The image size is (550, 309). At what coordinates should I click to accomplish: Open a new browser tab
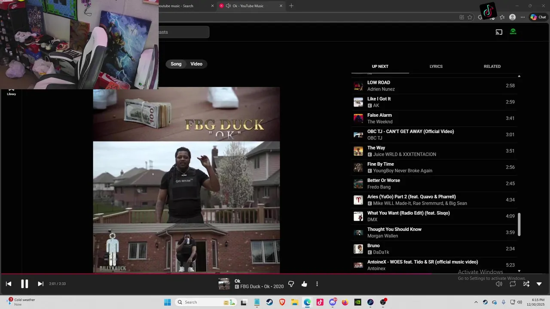(x=291, y=6)
